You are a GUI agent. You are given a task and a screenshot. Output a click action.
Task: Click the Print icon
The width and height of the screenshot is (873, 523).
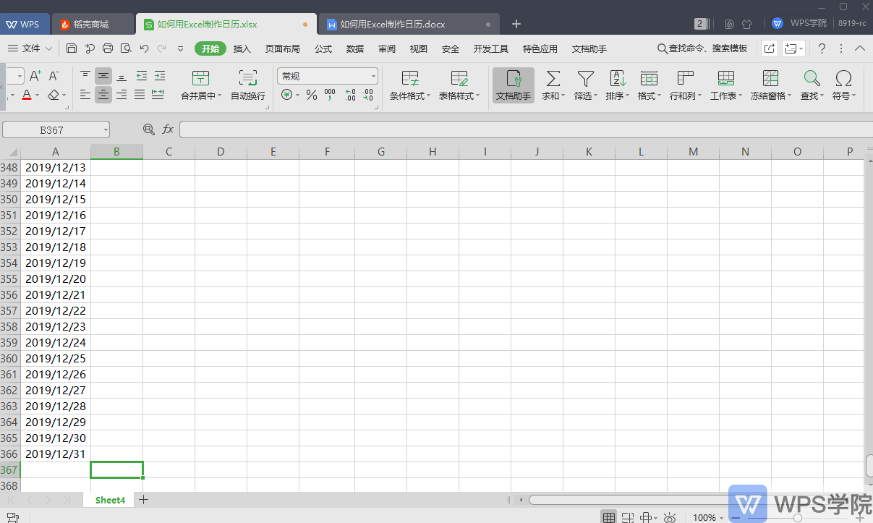[108, 48]
